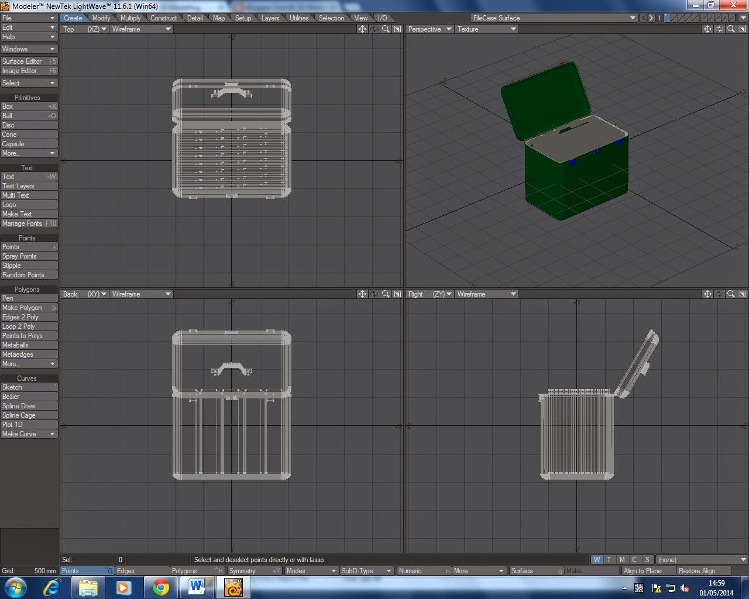Click the next layer bank arrow near FileCase Surface
This screenshot has width=749, height=599.
[x=650, y=18]
